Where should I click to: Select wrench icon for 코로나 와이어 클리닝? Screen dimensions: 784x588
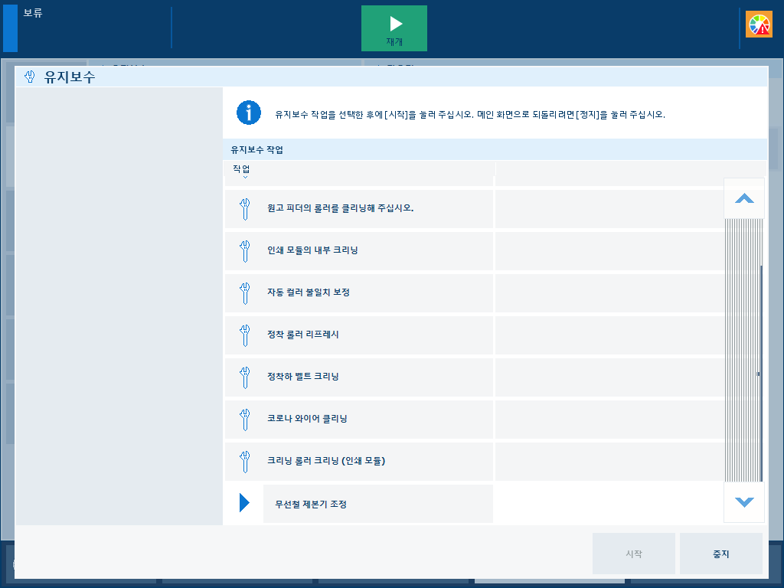[244, 420]
